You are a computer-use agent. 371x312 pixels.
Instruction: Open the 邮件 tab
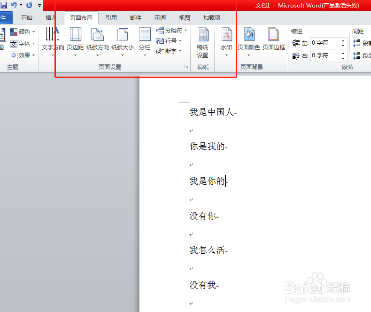point(136,18)
